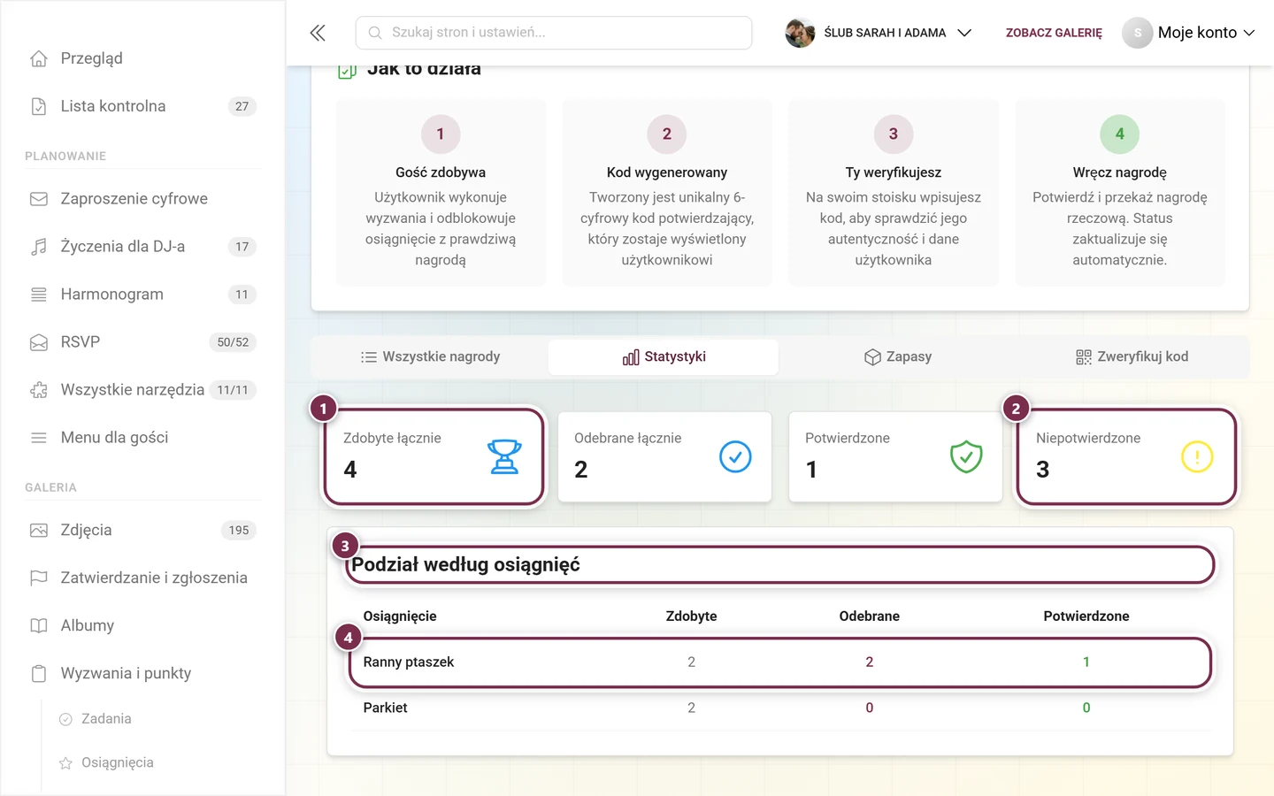Go to the Zweryfikuj kod tab
This screenshot has height=796, width=1274.
click(x=1132, y=357)
